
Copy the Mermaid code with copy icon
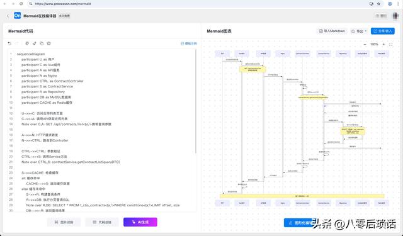point(42,43)
